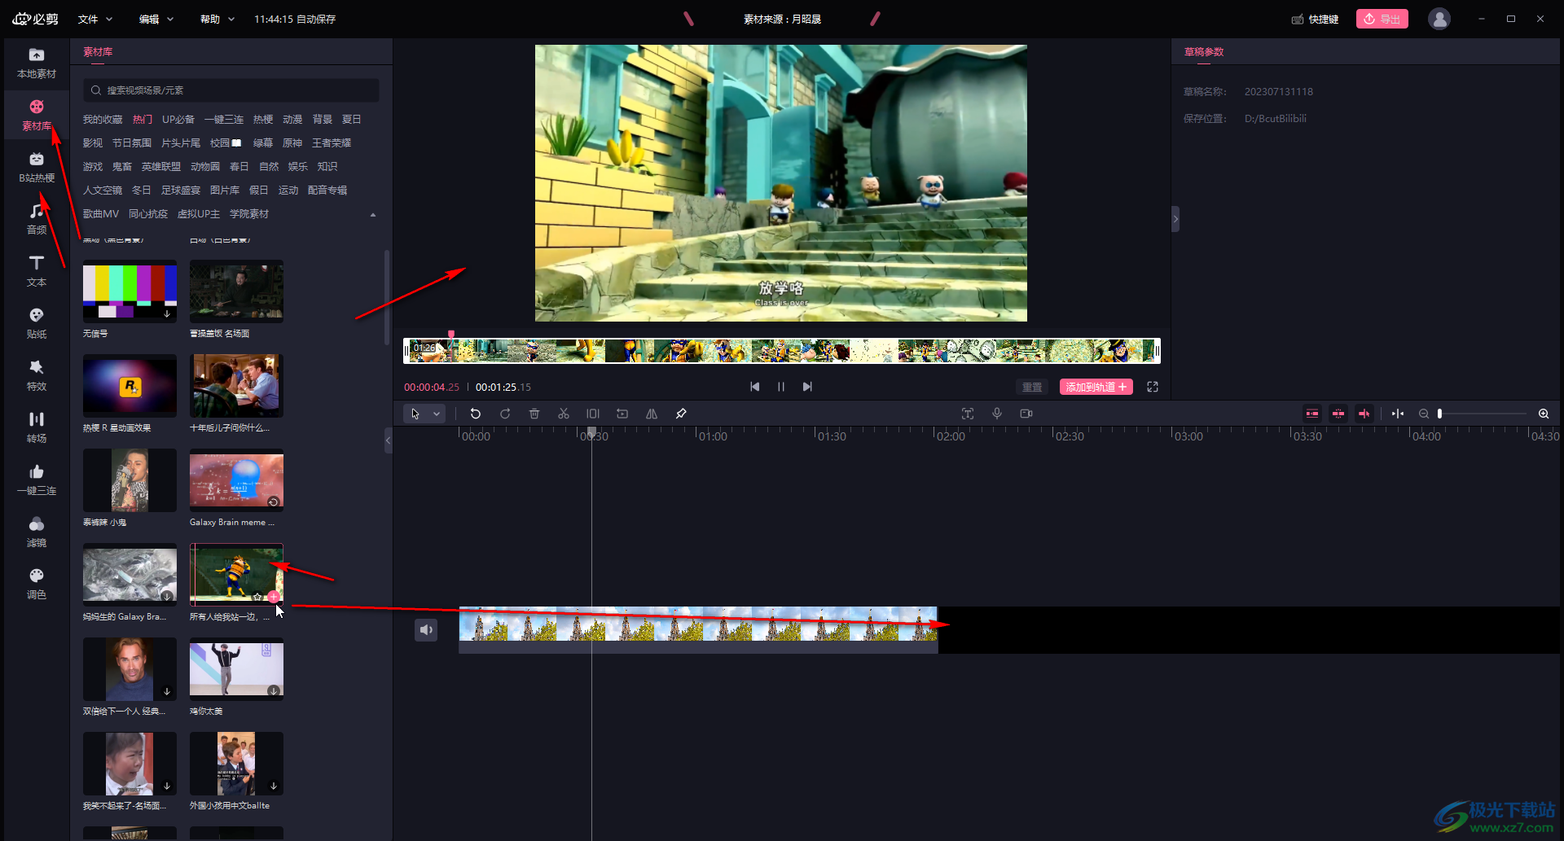Select the 王者荣耀 category tag
This screenshot has height=841, width=1564.
[x=332, y=143]
